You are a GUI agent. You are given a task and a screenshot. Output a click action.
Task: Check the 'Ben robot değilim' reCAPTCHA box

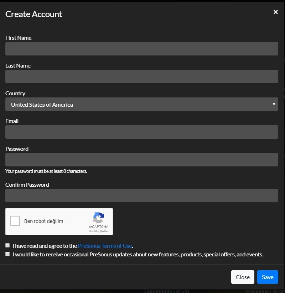(x=15, y=221)
